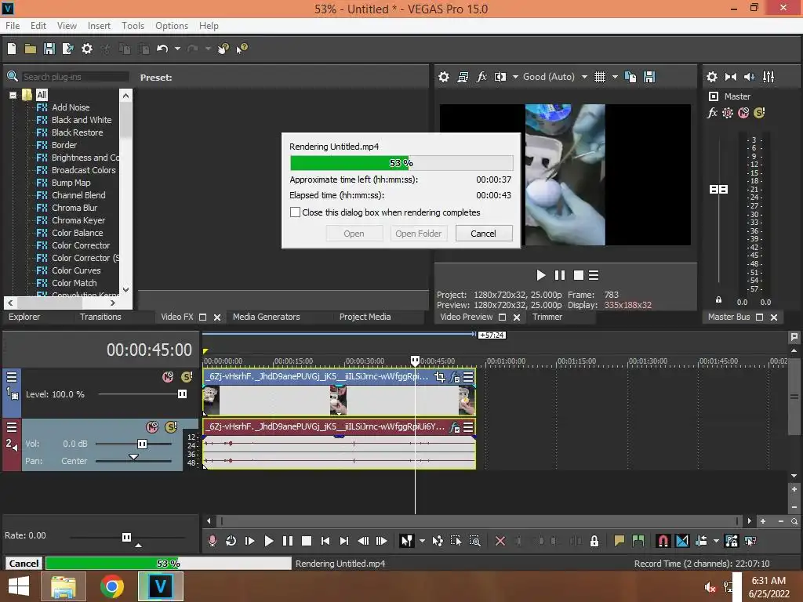Click the Delete red X in edit toolbar

tap(500, 541)
